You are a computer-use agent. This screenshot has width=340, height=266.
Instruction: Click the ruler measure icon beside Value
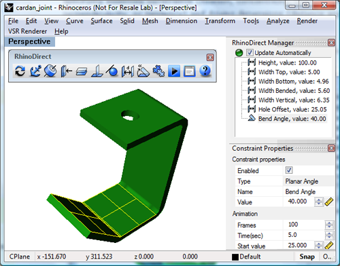329,202
